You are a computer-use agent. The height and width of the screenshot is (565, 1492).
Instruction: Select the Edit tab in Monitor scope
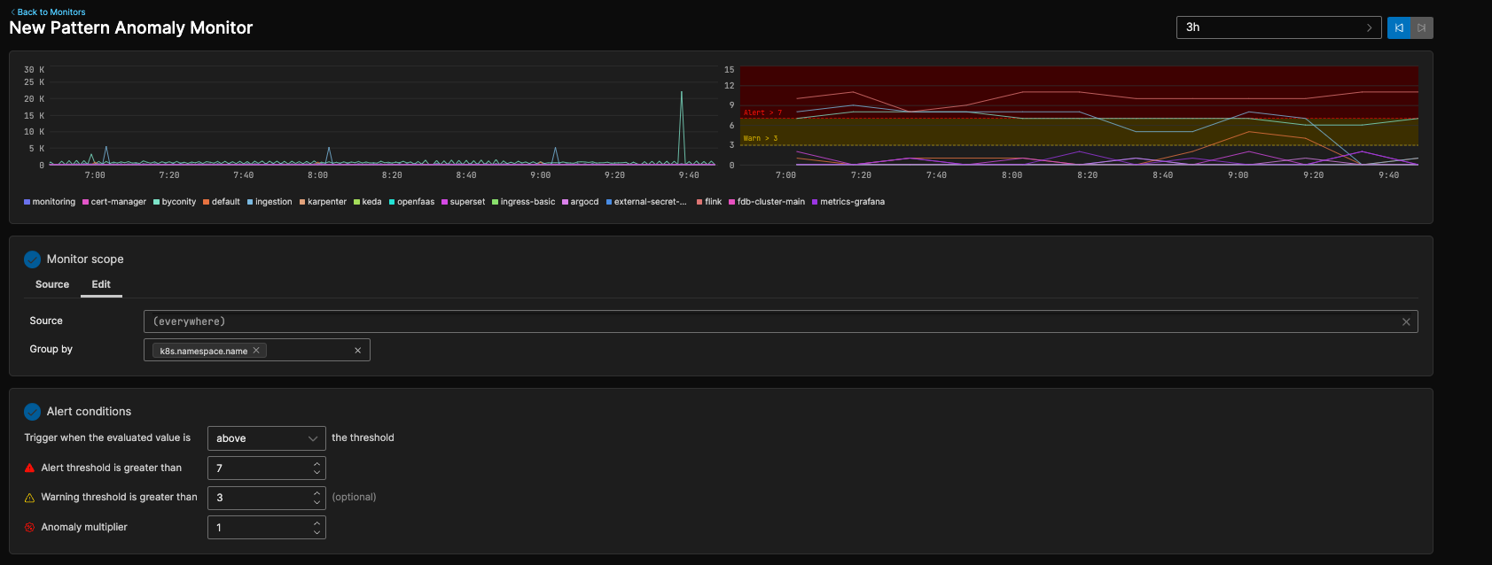[101, 284]
